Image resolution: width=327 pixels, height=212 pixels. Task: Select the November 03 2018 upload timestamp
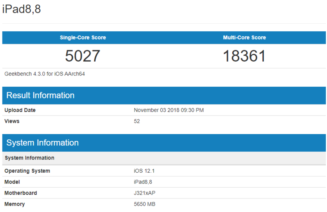click(x=169, y=110)
